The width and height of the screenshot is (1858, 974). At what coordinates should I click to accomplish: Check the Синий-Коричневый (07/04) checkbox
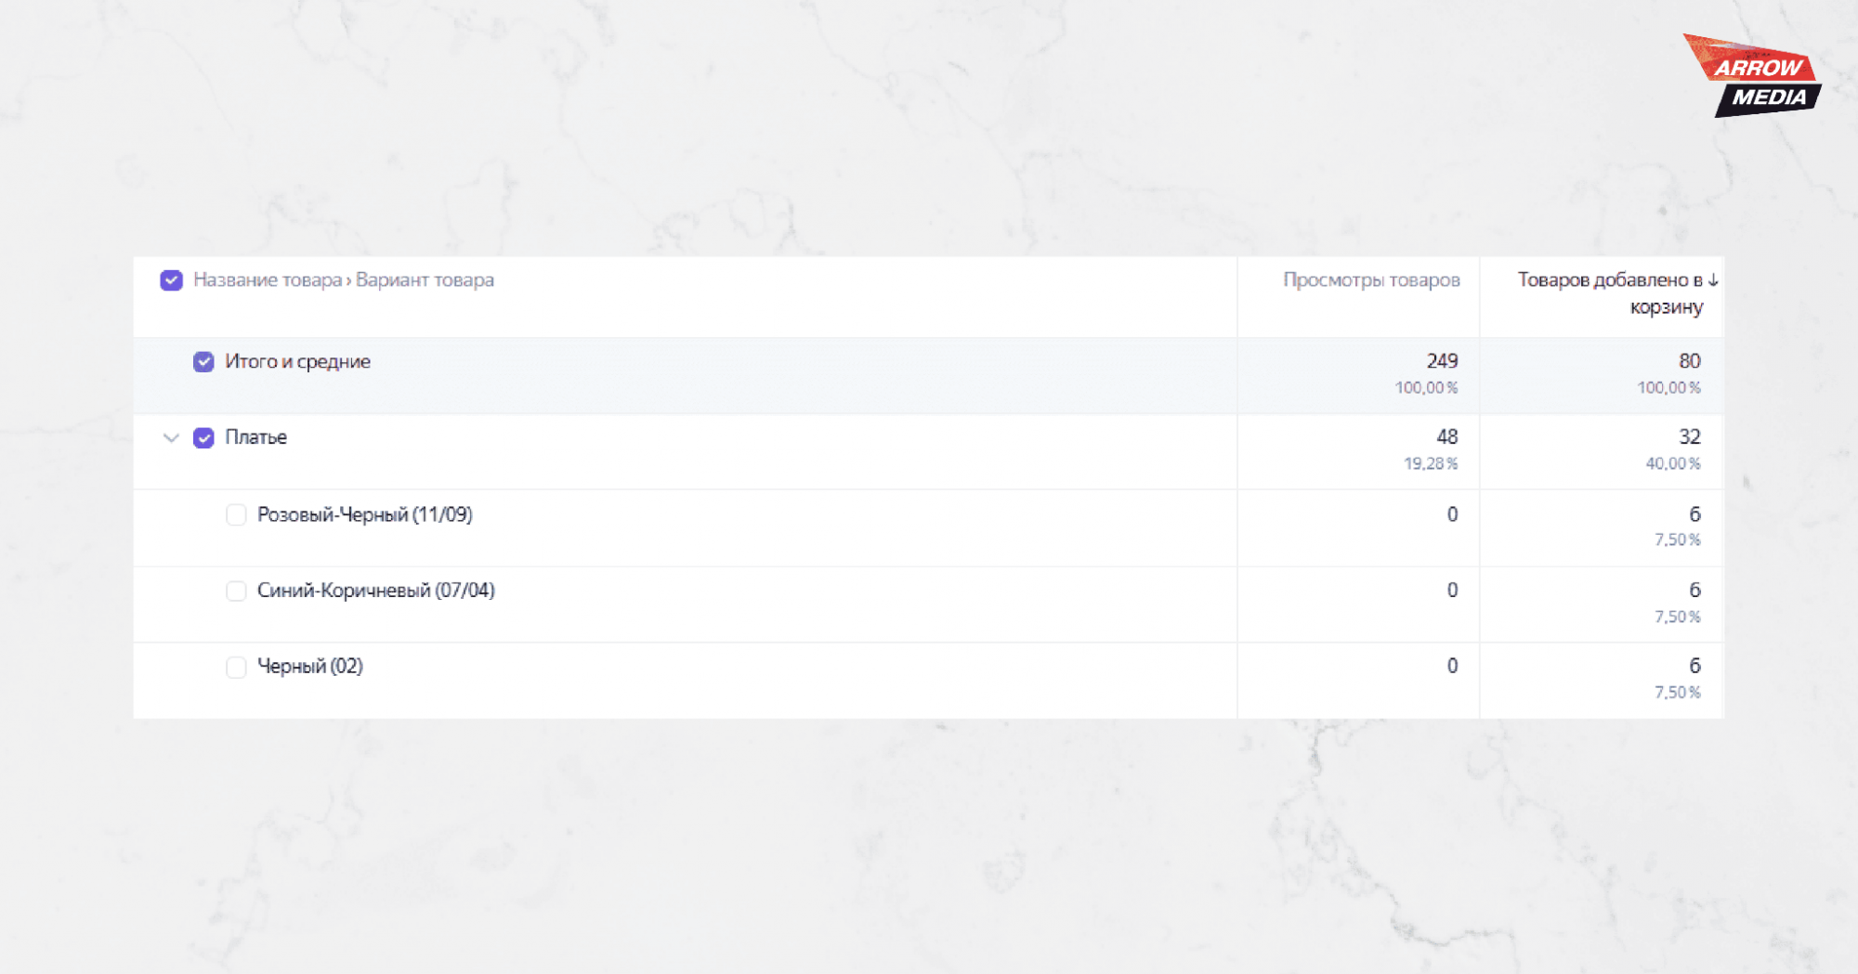(236, 591)
